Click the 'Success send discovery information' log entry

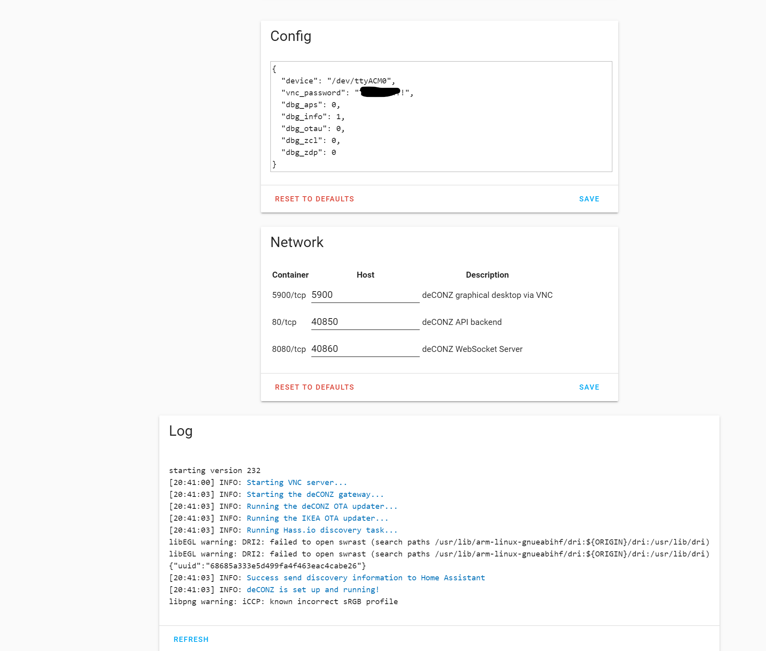point(365,578)
